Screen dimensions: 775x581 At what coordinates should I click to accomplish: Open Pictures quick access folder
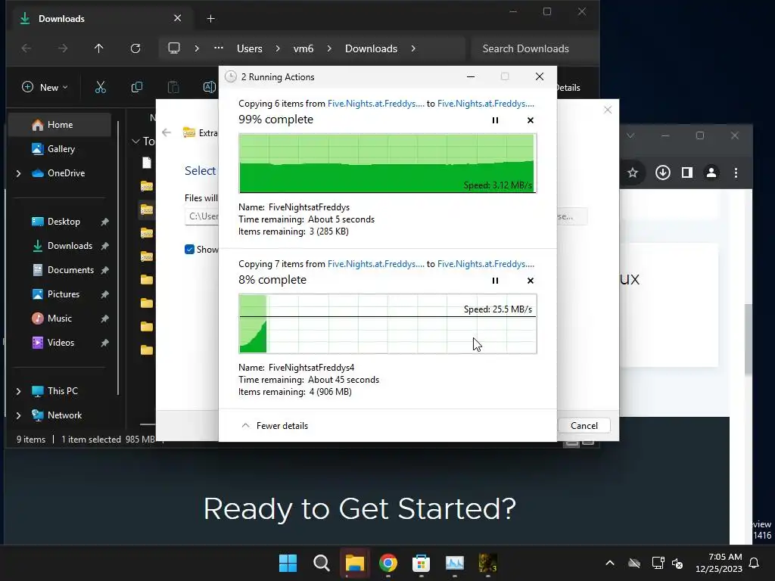point(63,294)
